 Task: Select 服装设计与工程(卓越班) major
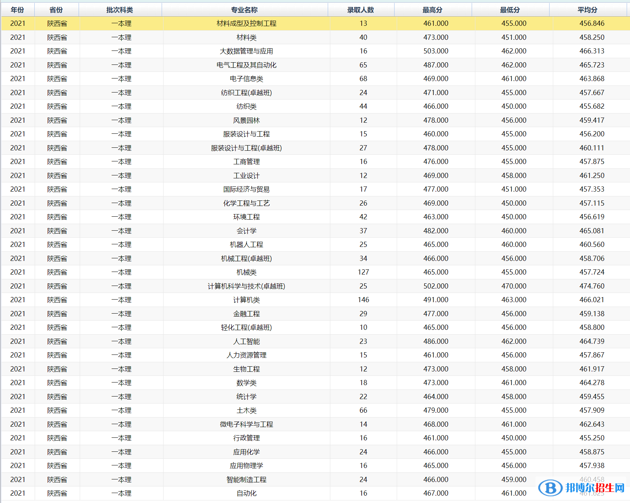pos(247,148)
